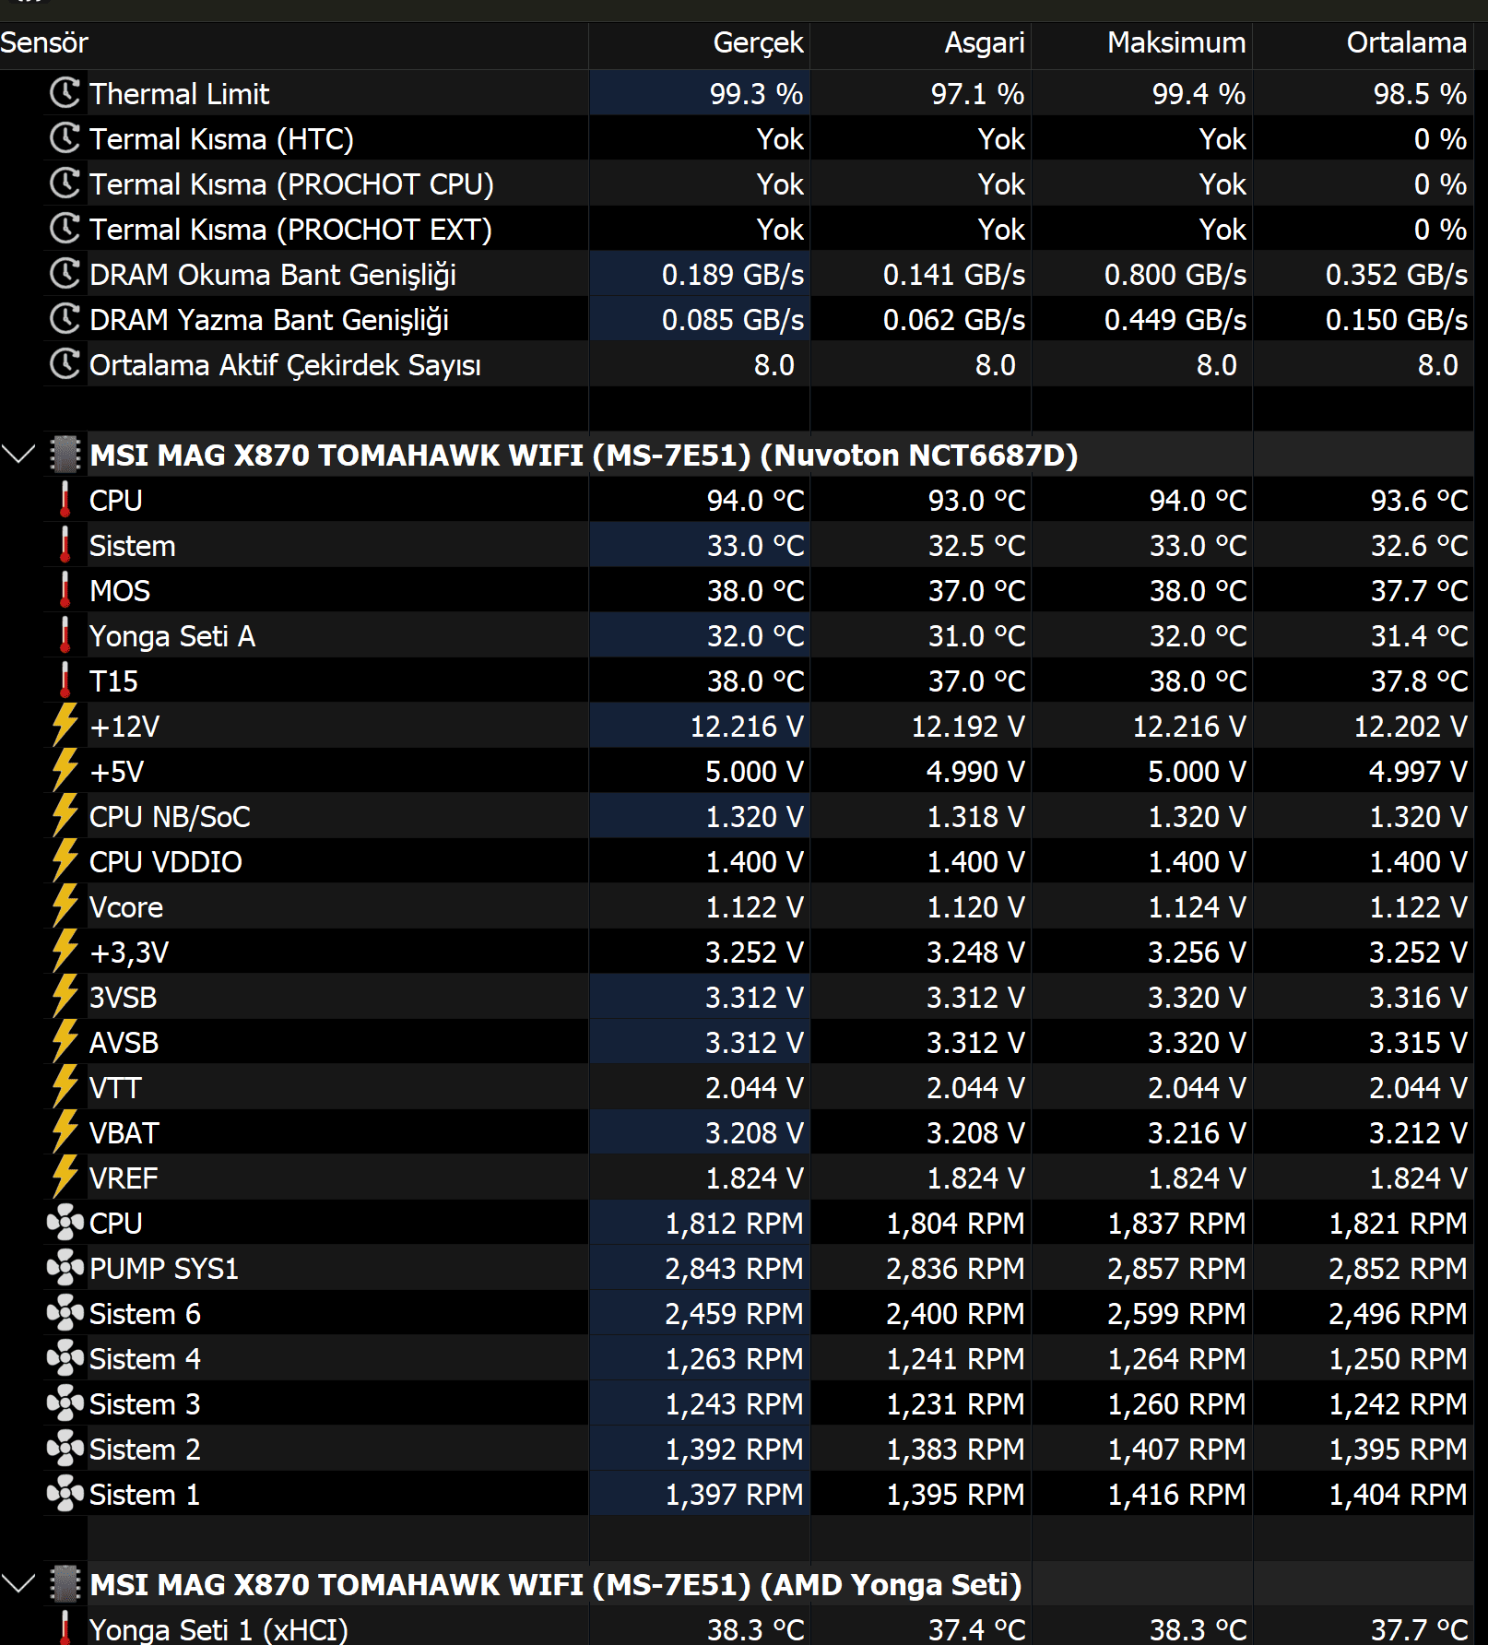This screenshot has height=1645, width=1488.
Task: Click the +12V voltage lightning icon
Action: point(65,726)
